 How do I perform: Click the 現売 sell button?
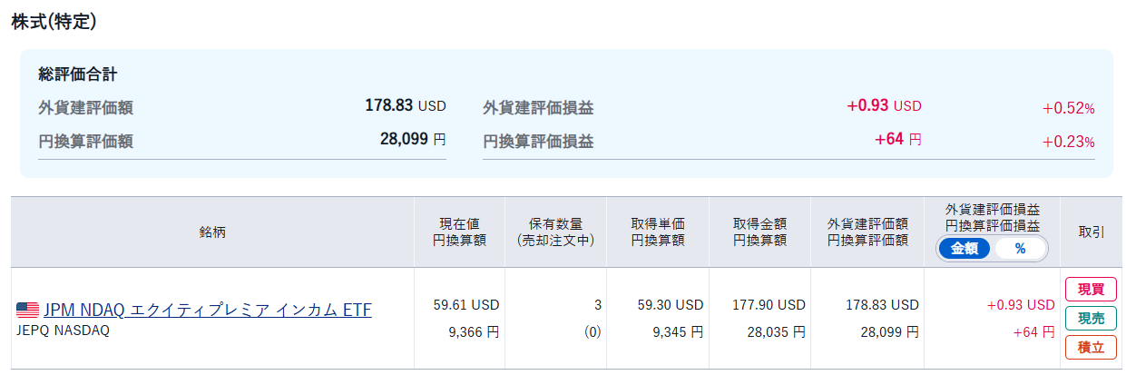(x=1091, y=319)
